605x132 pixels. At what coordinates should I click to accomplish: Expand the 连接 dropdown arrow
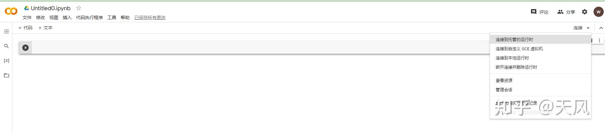point(588,28)
